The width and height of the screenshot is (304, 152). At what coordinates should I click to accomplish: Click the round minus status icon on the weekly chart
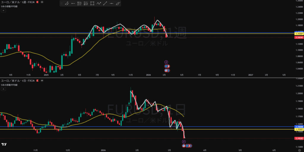(x=42, y=2)
